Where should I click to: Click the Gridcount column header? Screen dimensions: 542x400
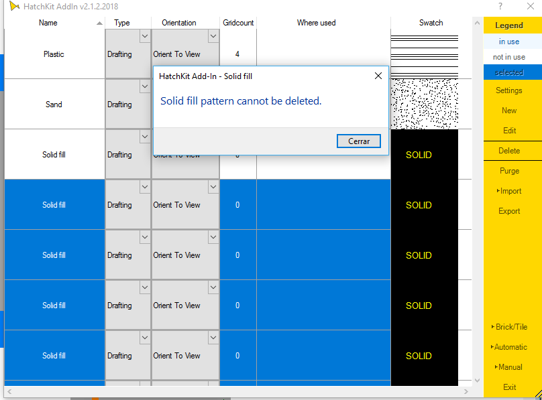point(238,23)
